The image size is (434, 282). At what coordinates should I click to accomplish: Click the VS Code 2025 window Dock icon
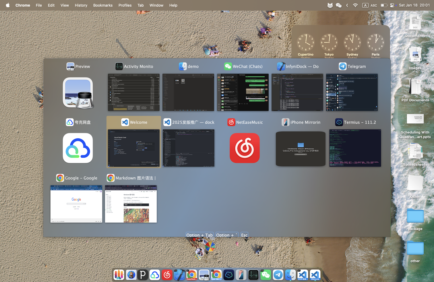(303, 275)
